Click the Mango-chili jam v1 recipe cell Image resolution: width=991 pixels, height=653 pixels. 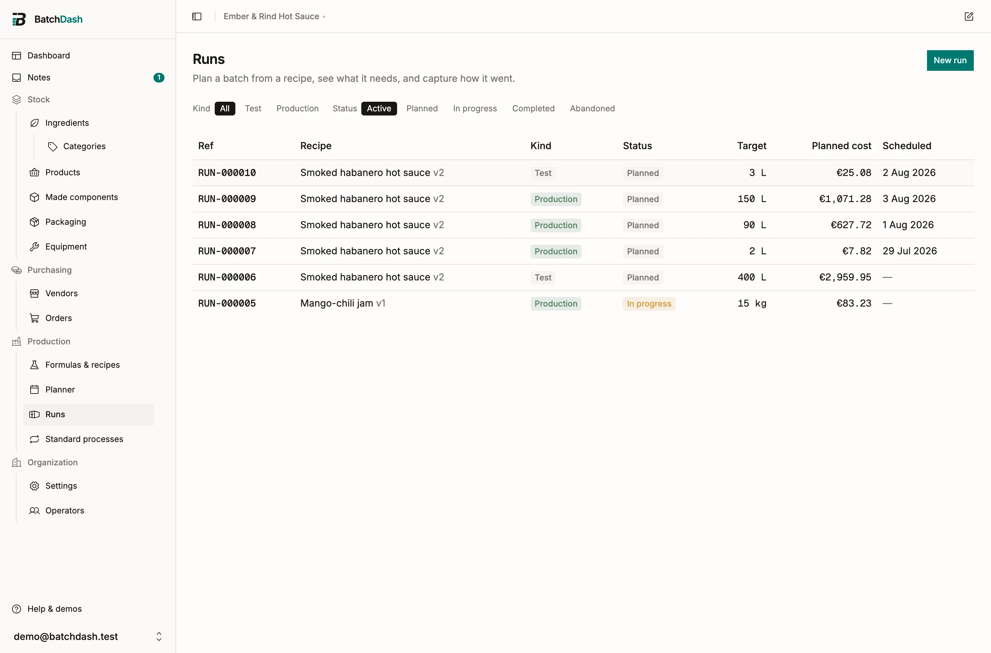(x=343, y=303)
